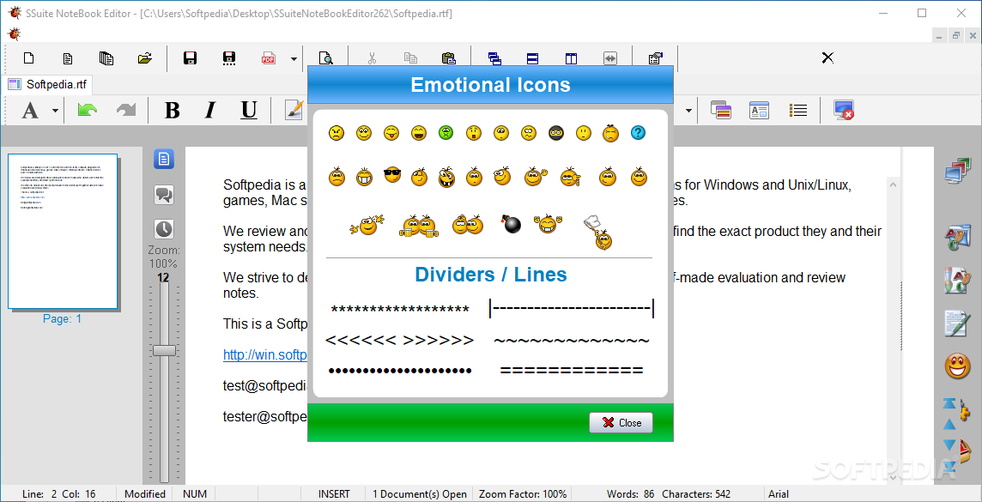This screenshot has width=982, height=502.
Task: Expand the font A dropdown arrow
Action: pyautogui.click(x=55, y=111)
